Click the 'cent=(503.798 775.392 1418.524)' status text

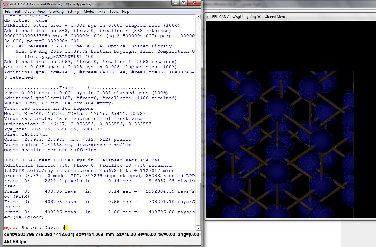(x=39, y=235)
